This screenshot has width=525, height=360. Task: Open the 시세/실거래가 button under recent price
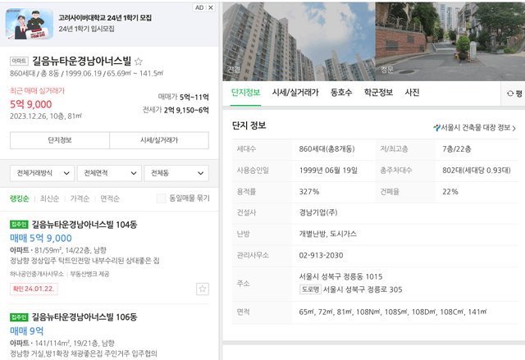159,140
